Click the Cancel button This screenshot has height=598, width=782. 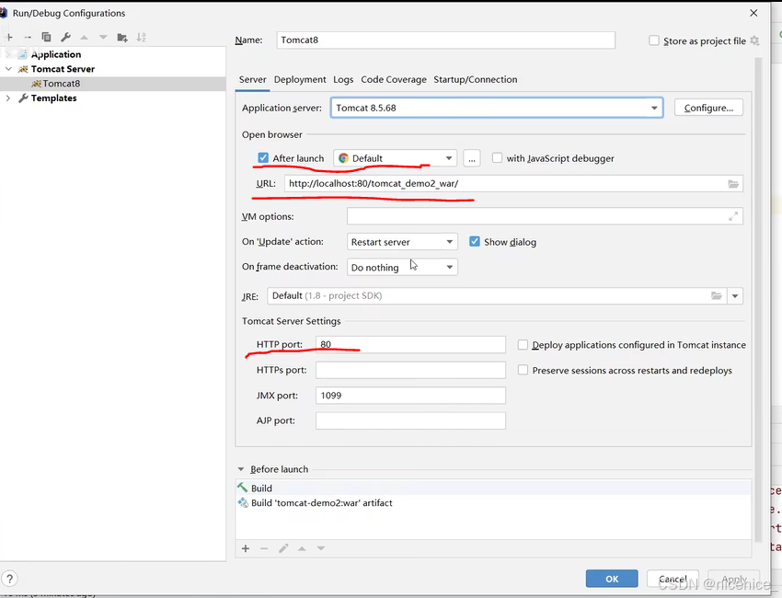tap(673, 579)
